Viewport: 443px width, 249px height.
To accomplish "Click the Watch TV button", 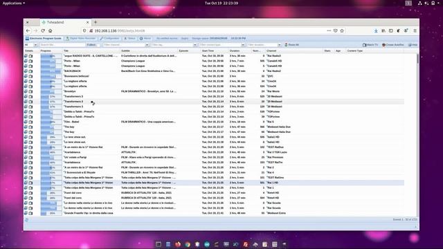I will 370,45.
